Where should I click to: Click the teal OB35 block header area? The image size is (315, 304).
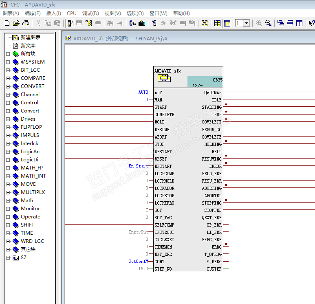pyautogui.click(x=205, y=82)
